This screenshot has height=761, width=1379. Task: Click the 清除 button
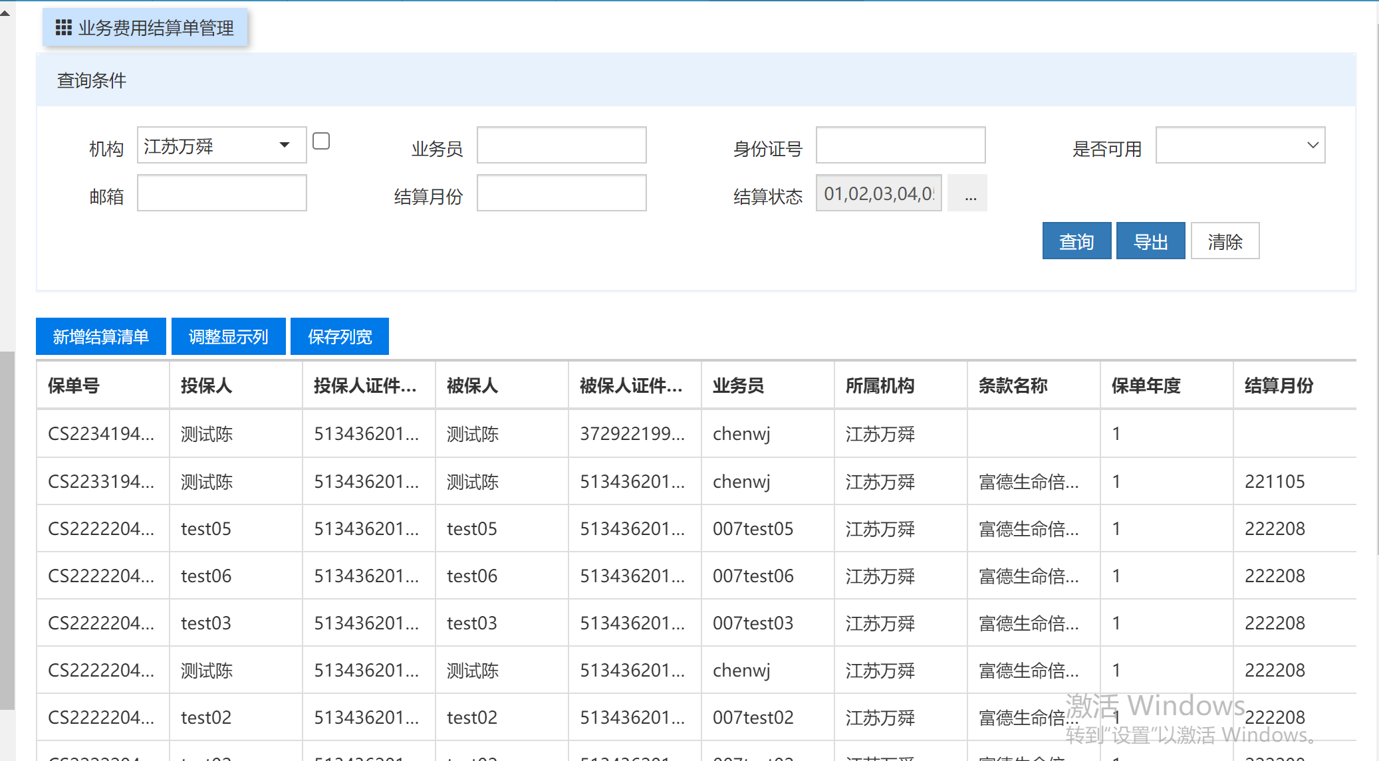[1224, 241]
